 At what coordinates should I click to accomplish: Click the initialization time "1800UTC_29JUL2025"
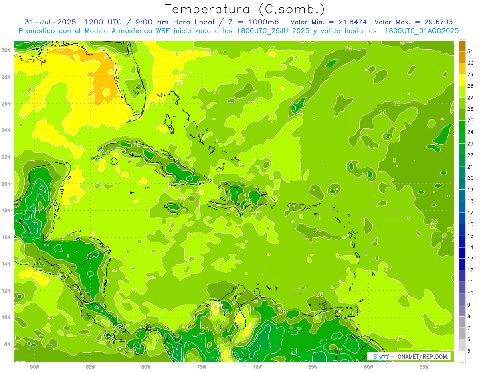[272, 30]
